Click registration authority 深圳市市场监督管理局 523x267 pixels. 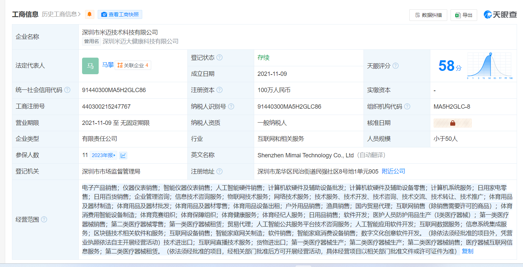(111, 171)
